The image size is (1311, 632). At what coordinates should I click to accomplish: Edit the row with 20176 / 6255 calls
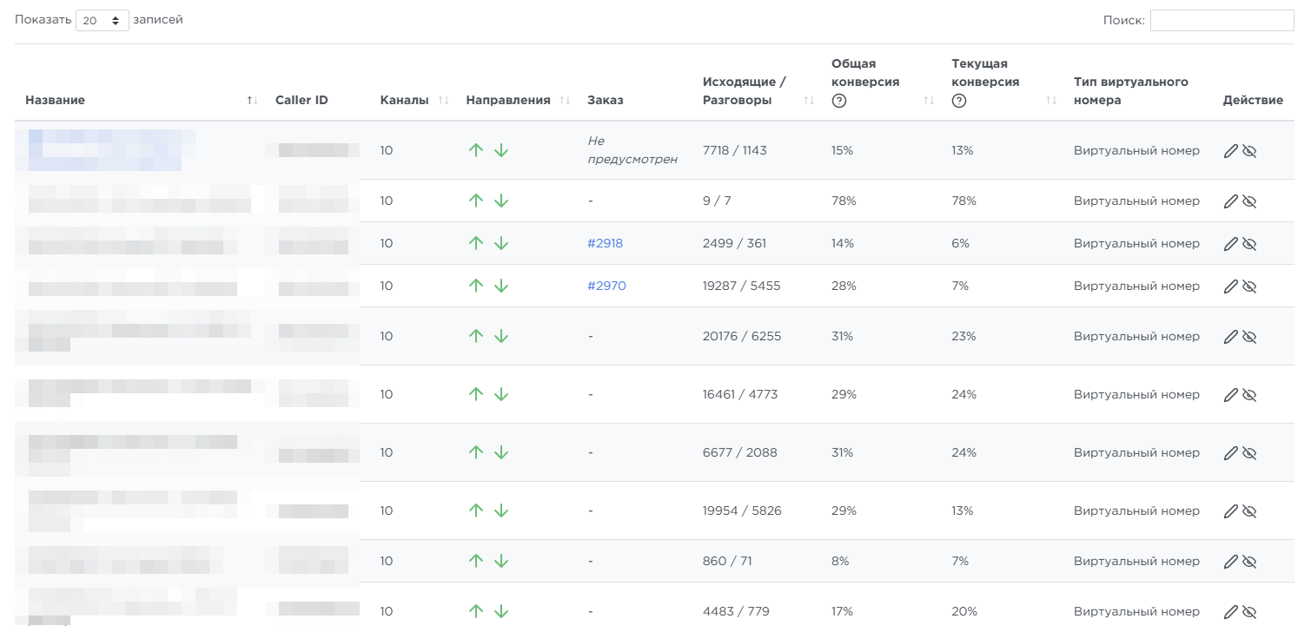[1230, 337]
